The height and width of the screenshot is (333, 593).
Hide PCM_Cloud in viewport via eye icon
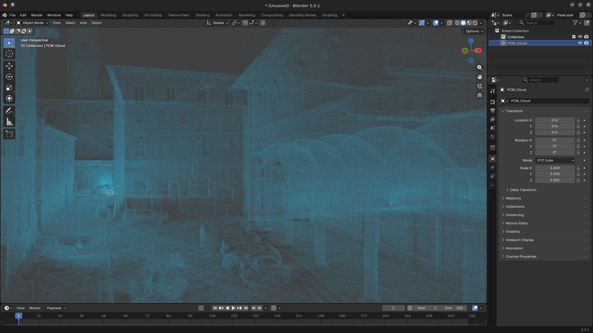click(580, 43)
